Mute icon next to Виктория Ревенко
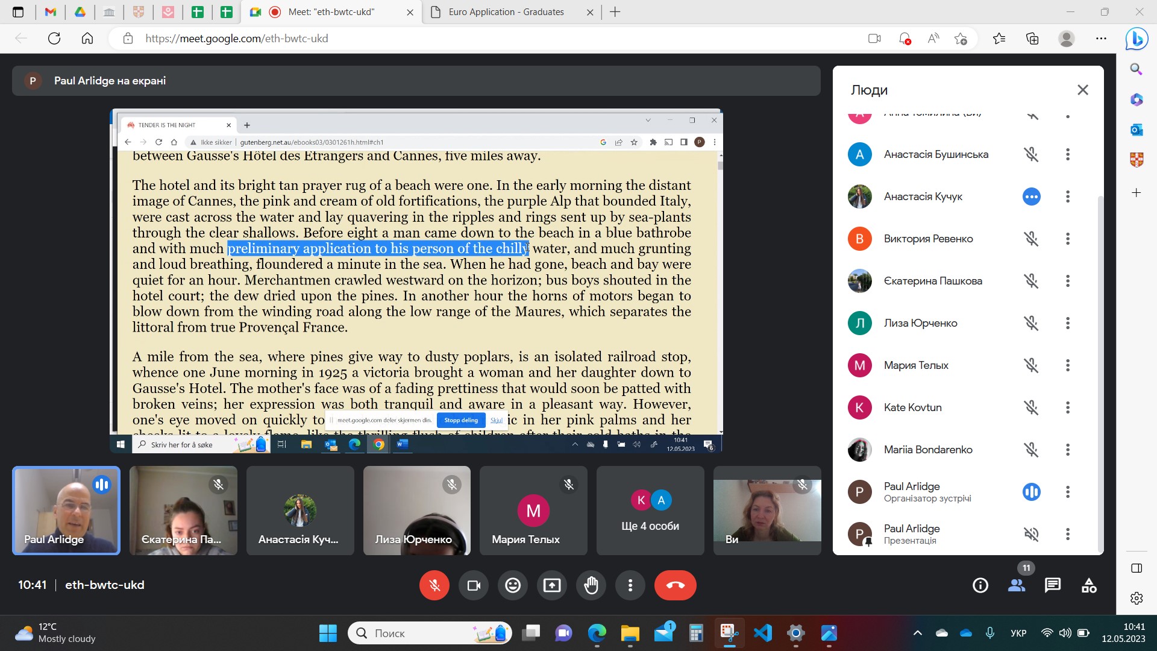 point(1032,239)
